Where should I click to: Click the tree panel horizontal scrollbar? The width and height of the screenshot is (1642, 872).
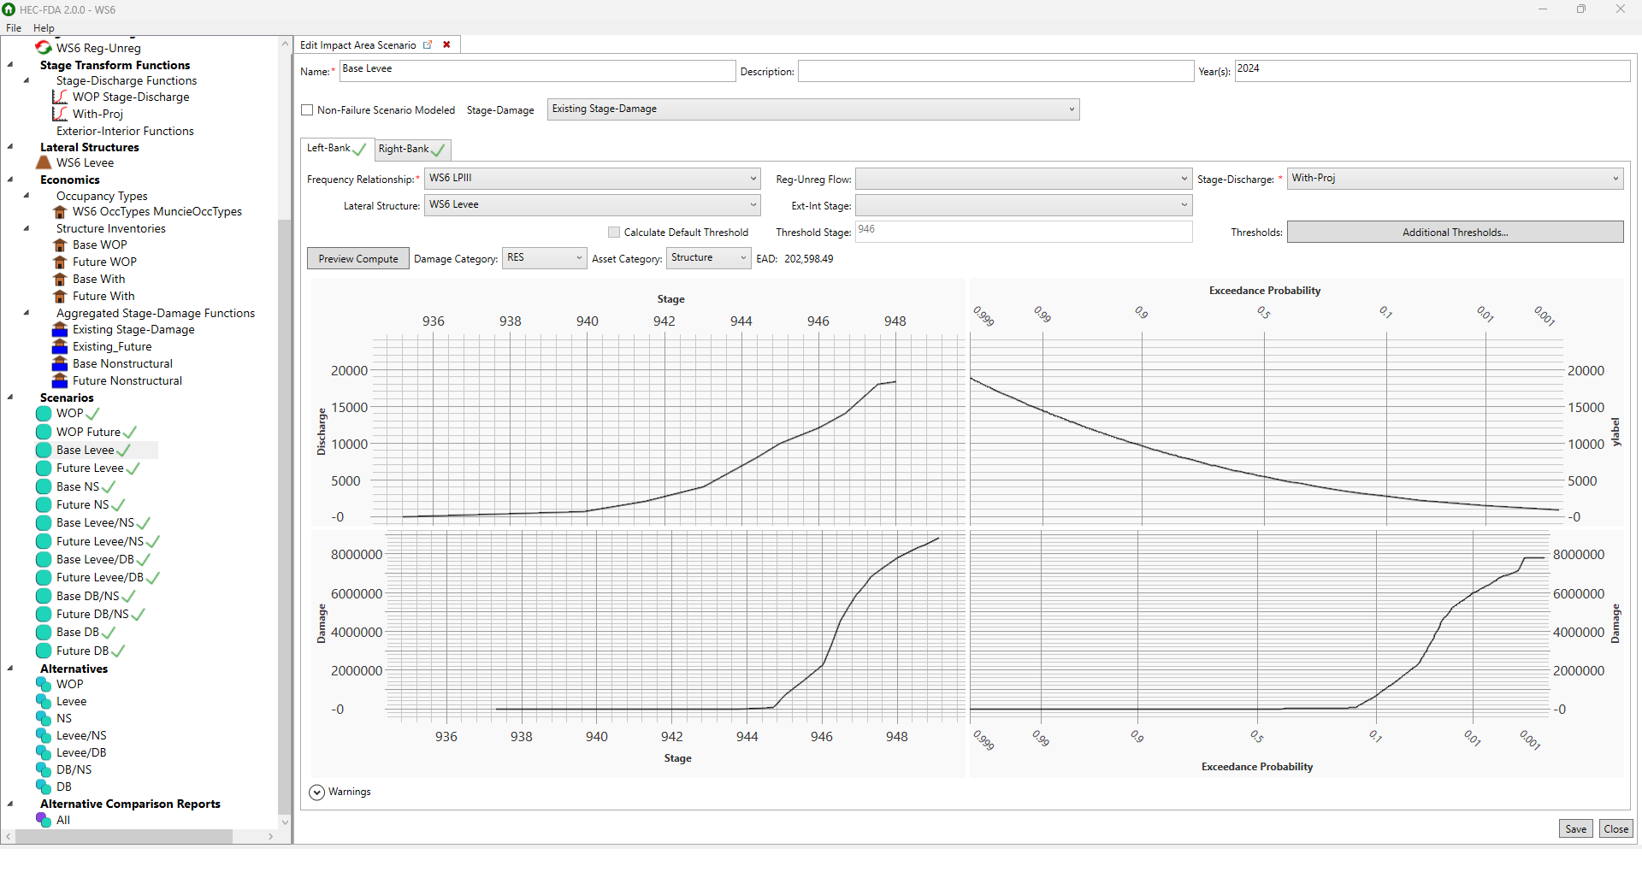pos(124,837)
